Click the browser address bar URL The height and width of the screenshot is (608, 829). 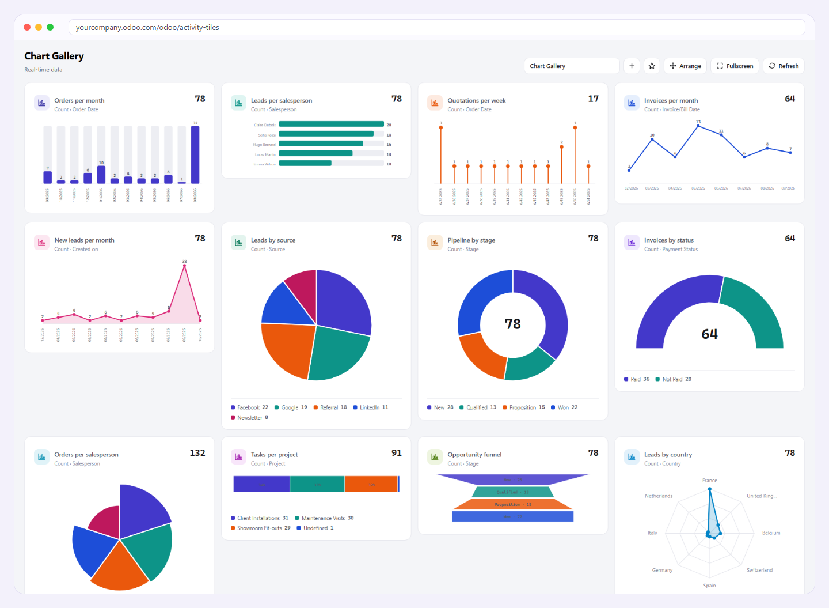[x=436, y=27]
